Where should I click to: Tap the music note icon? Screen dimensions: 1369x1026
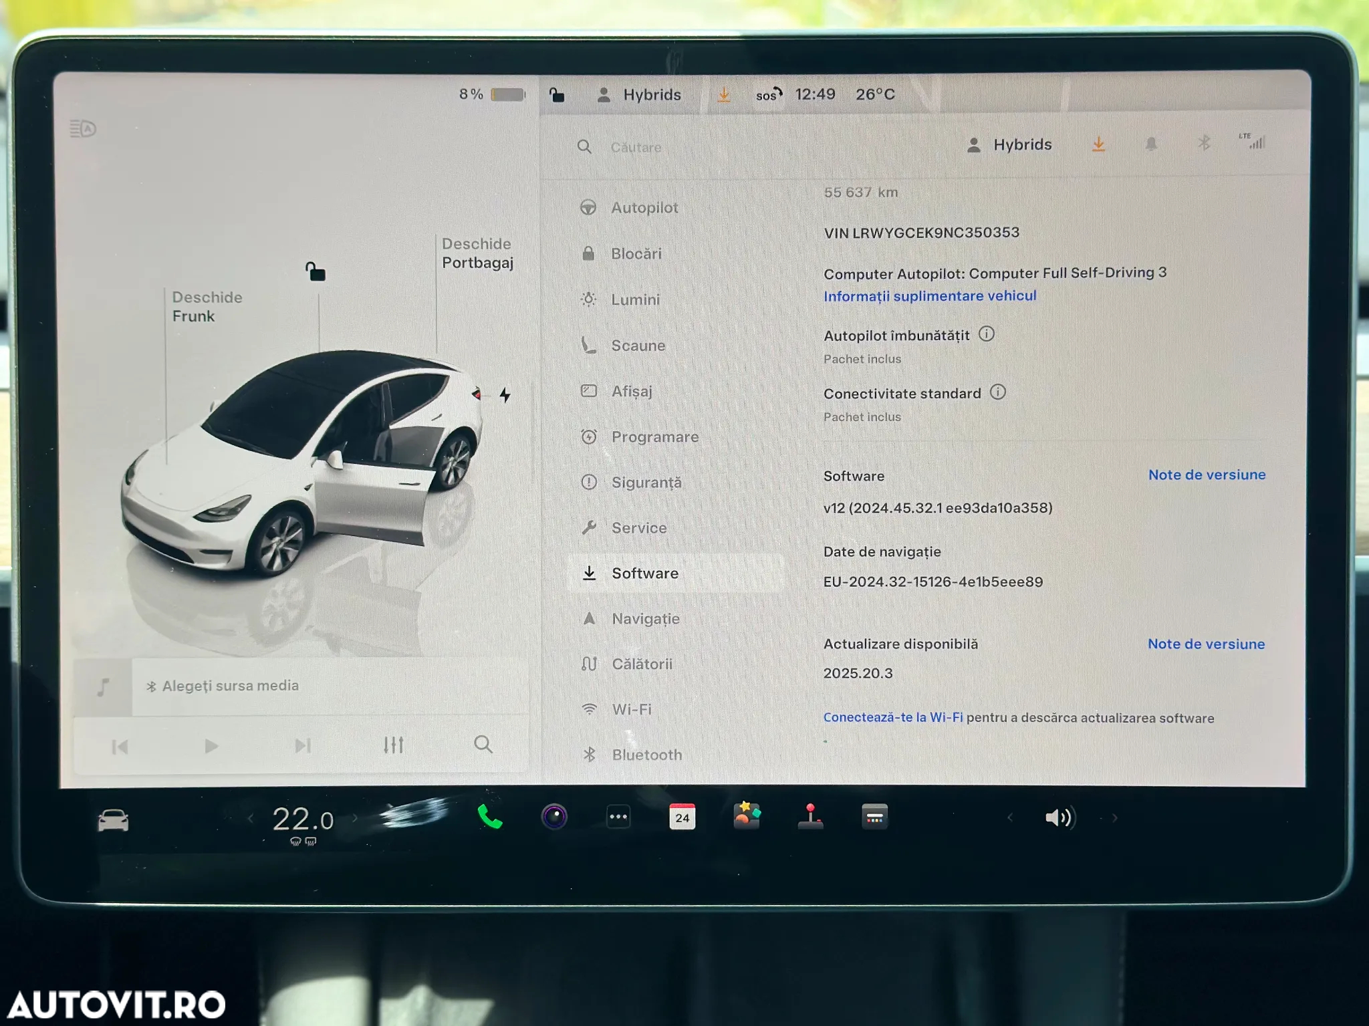tap(103, 687)
